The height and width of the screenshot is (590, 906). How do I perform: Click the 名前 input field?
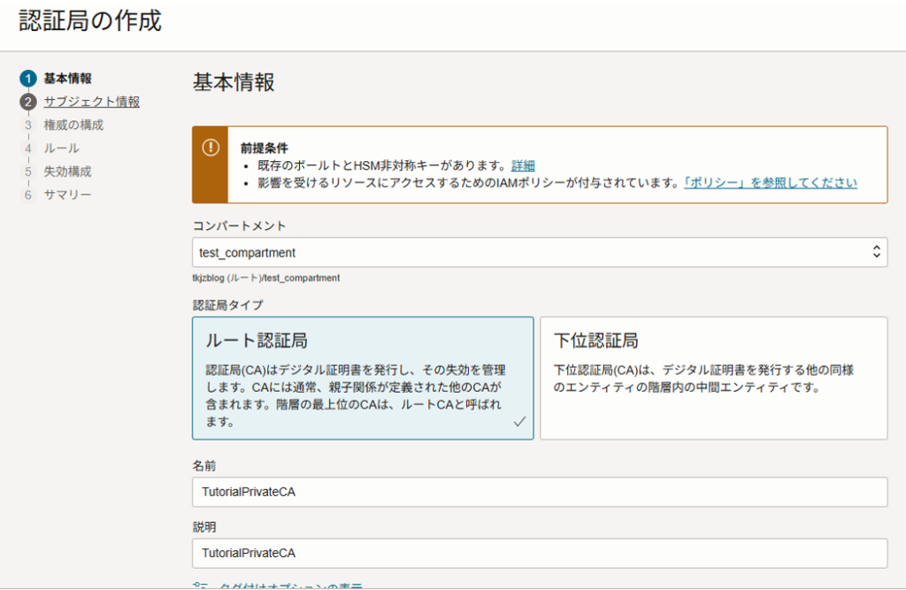click(x=540, y=492)
